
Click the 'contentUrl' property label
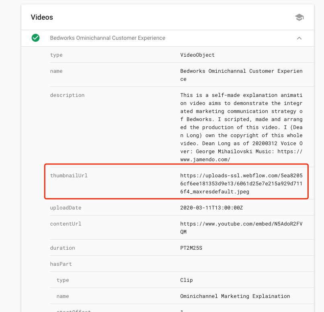coord(66,224)
